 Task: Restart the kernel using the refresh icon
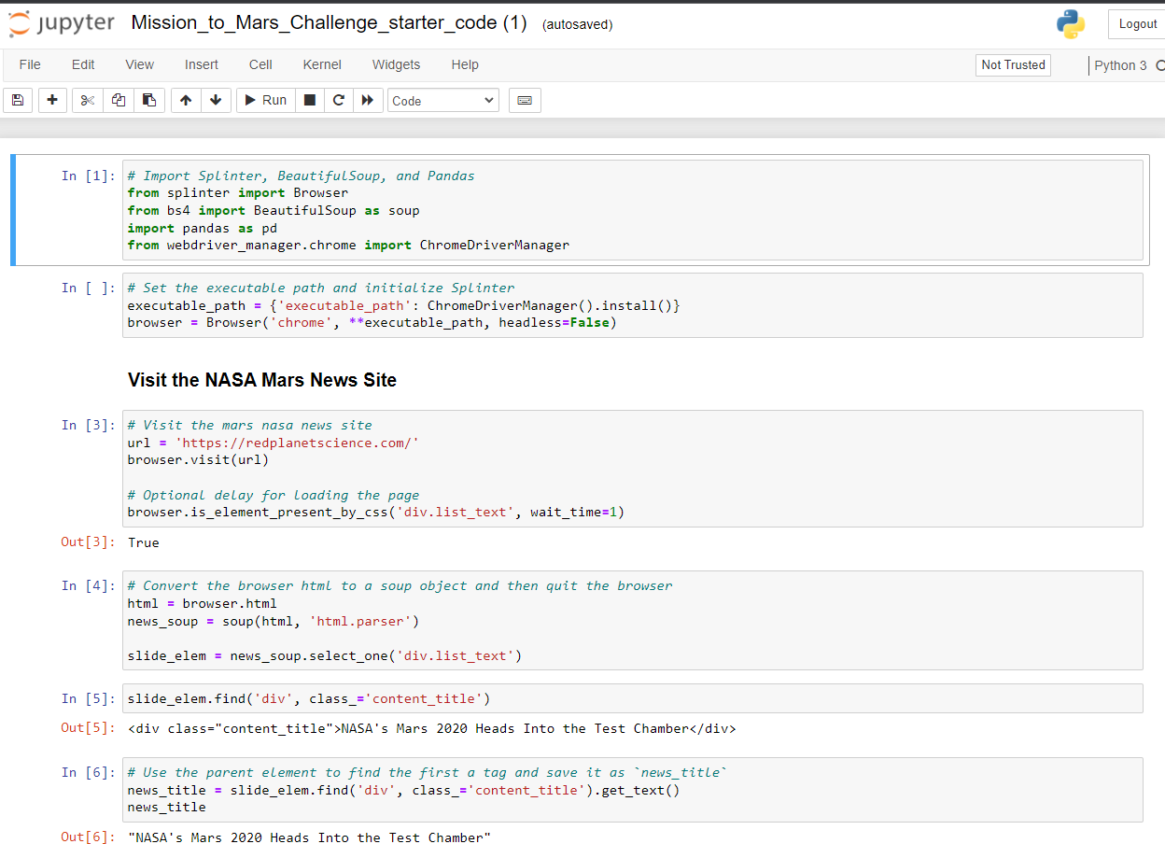[x=339, y=100]
